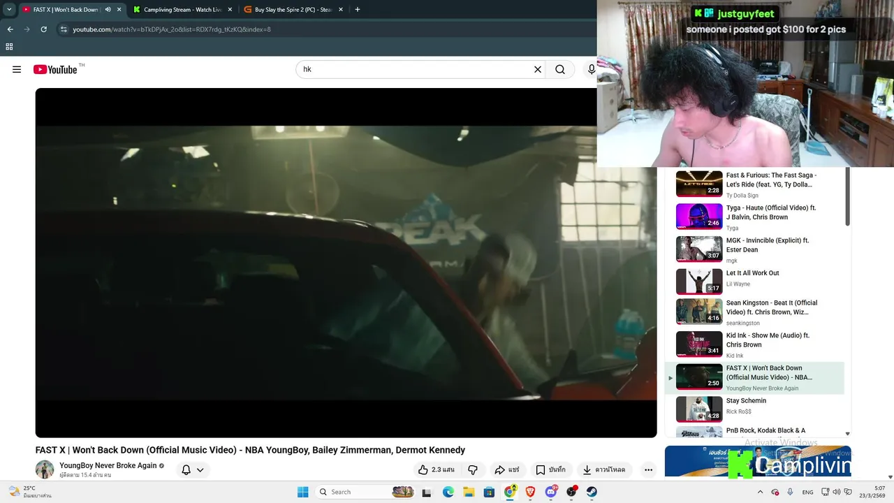Play Stay Schemin by Rick Ro$$
Viewport: 894px width, 503px height.
(x=754, y=410)
